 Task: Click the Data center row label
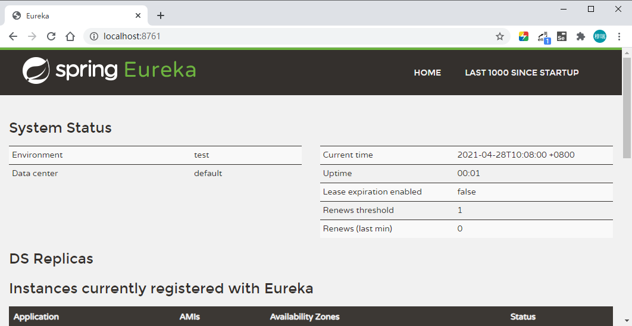click(x=35, y=173)
